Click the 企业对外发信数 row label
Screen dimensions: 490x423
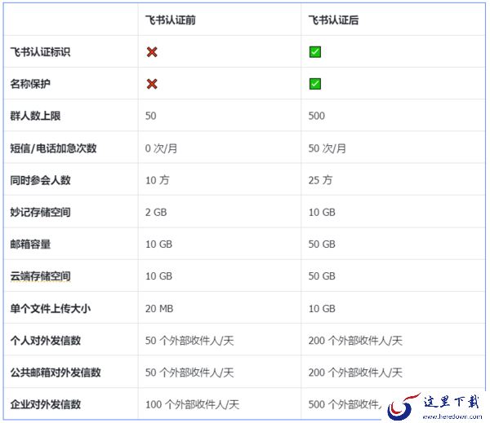click(46, 404)
